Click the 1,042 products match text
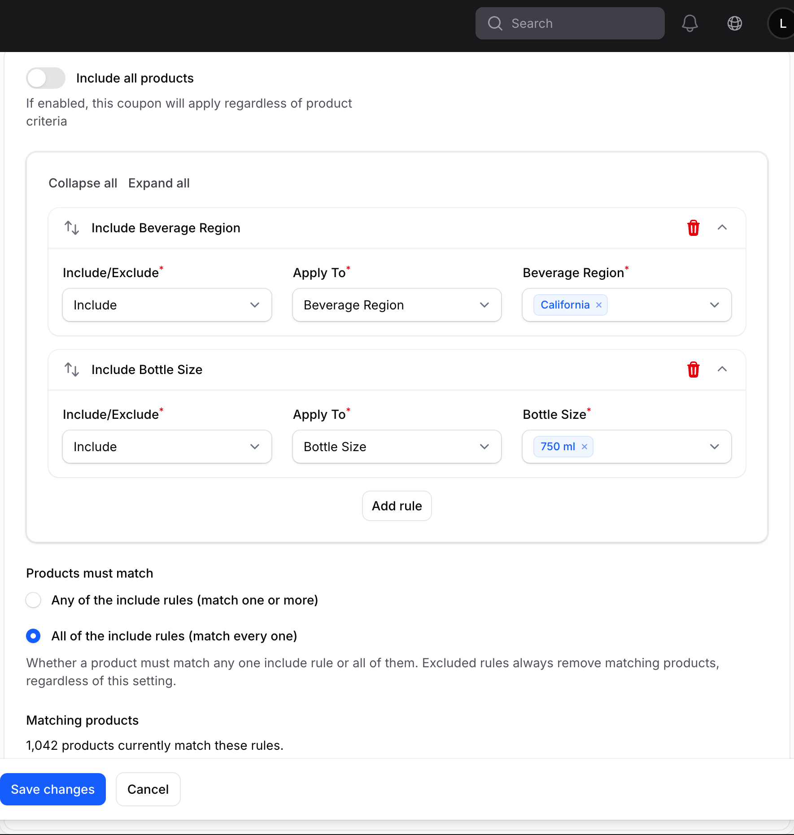The height and width of the screenshot is (835, 794). 155,745
